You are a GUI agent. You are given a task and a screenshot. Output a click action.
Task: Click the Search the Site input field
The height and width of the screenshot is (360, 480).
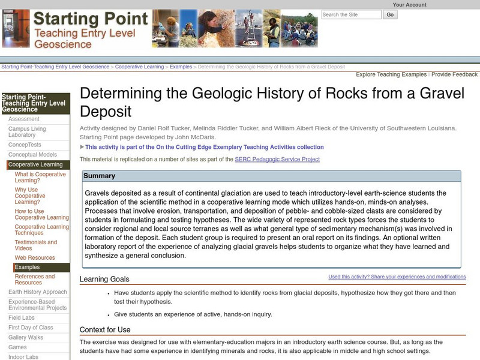351,14
